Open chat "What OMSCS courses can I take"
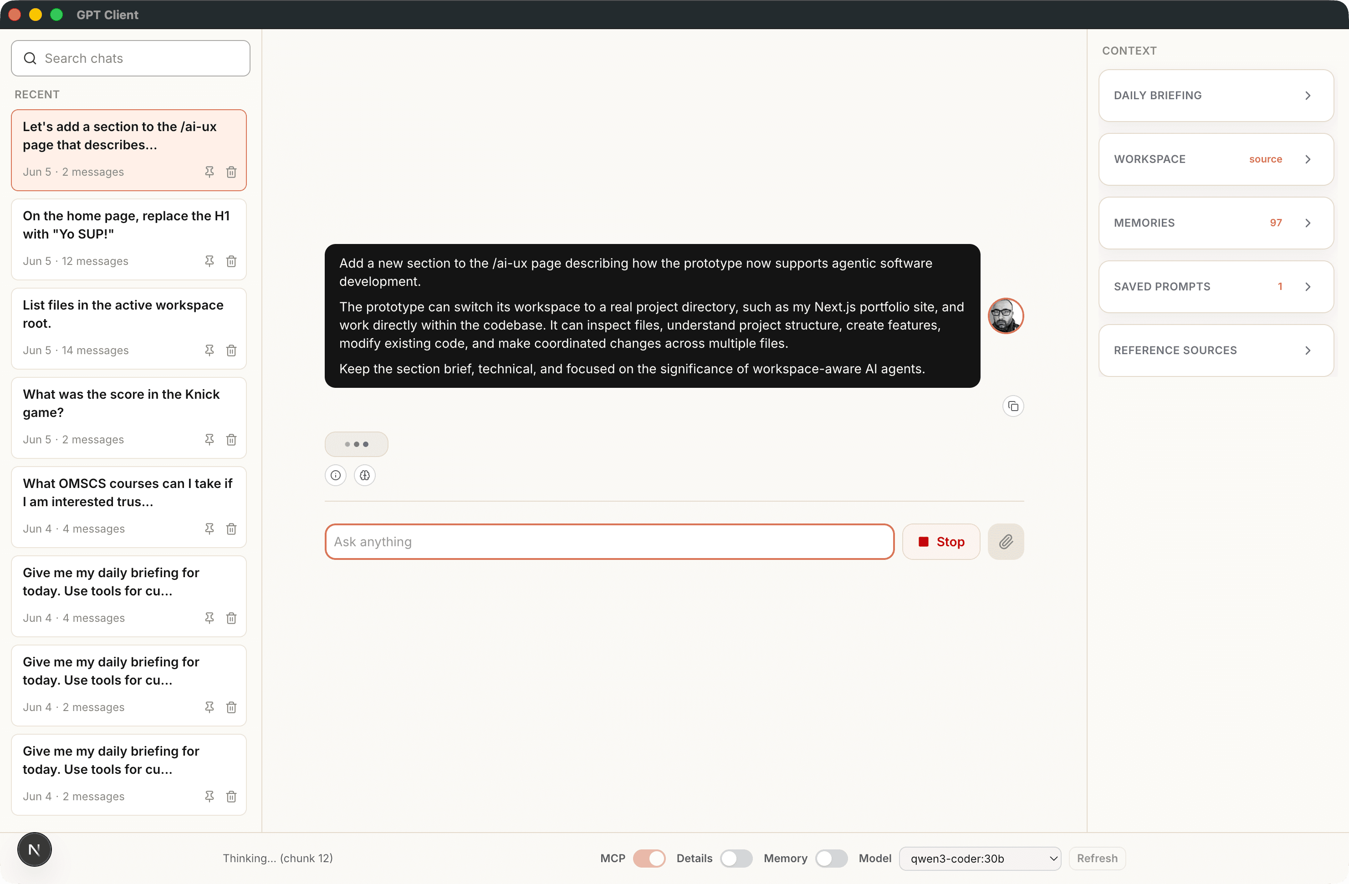1349x884 pixels. click(129, 507)
